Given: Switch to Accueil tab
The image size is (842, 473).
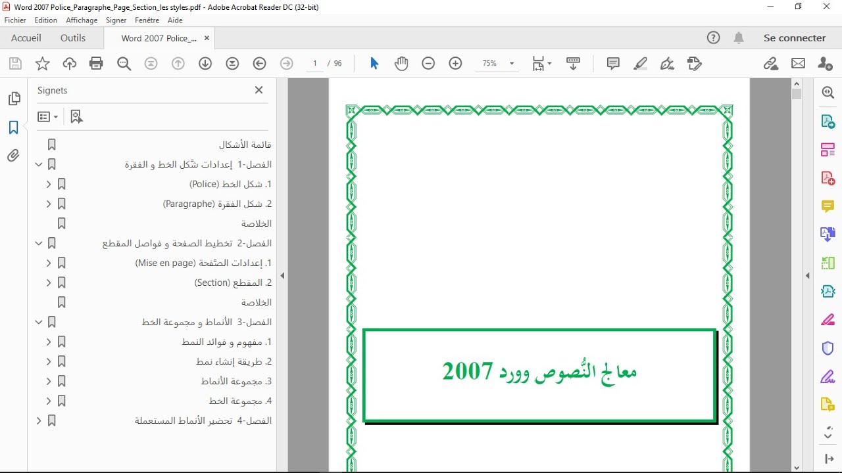Looking at the screenshot, I should 26,38.
